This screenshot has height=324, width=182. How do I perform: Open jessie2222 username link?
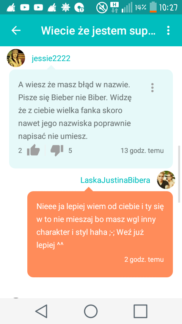(51, 58)
